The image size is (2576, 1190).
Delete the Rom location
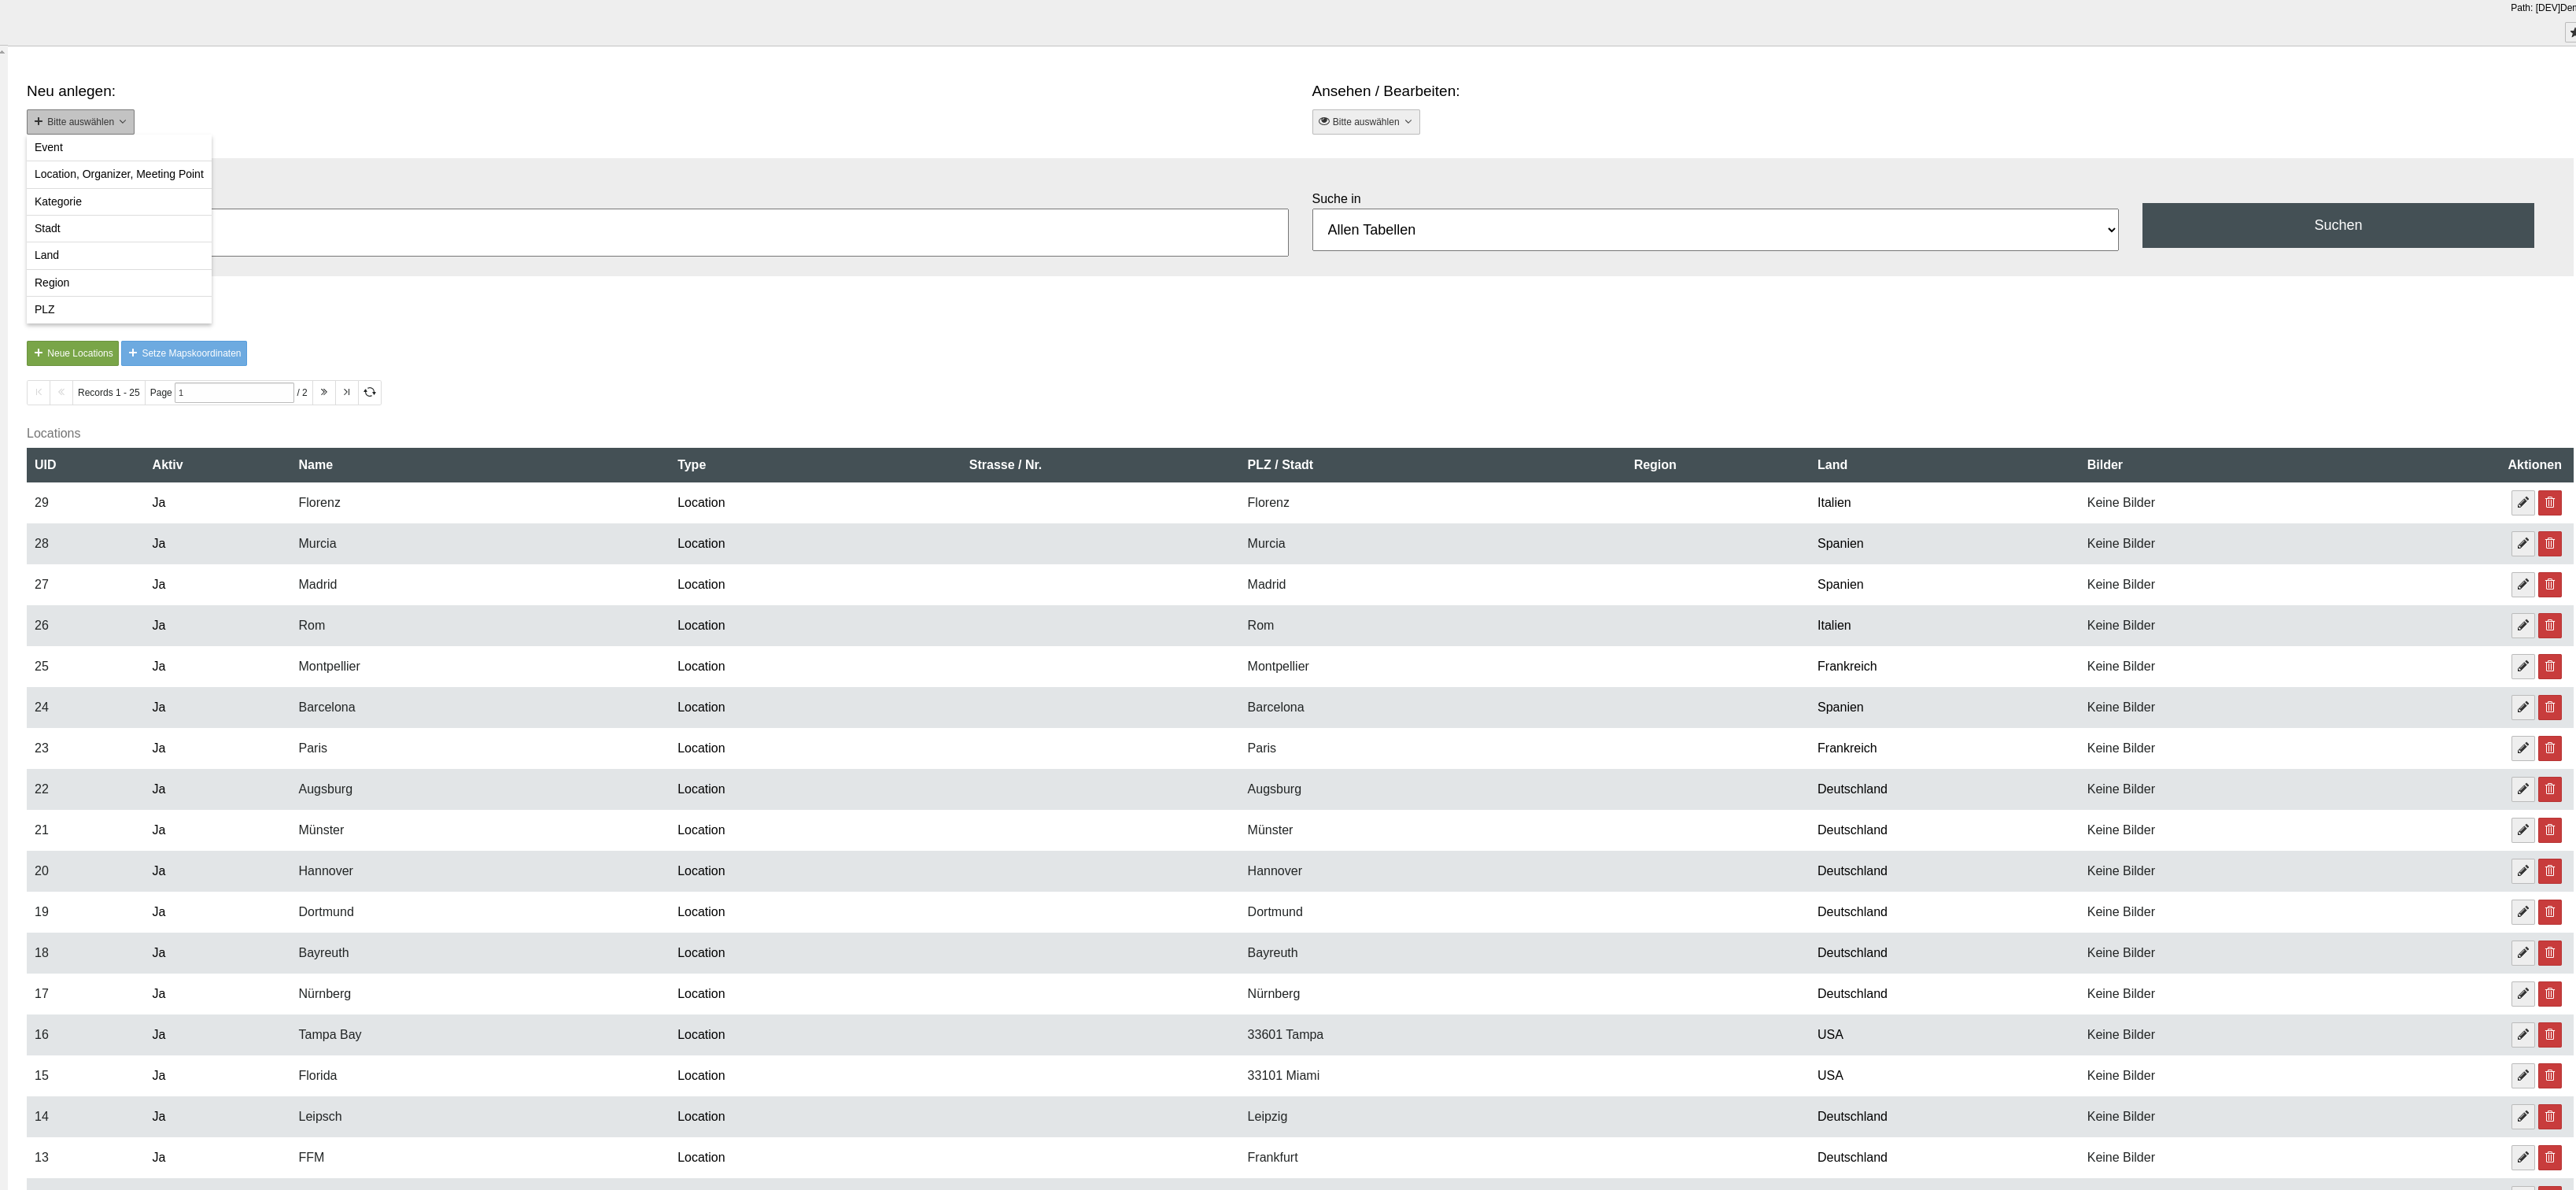(2550, 626)
